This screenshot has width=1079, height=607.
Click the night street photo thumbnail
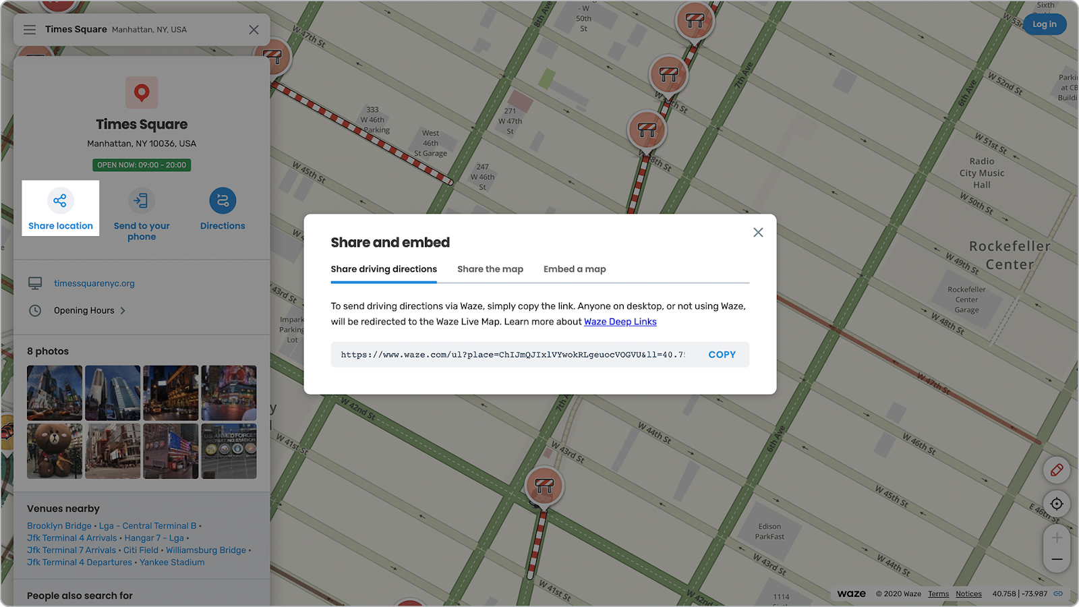click(x=171, y=393)
